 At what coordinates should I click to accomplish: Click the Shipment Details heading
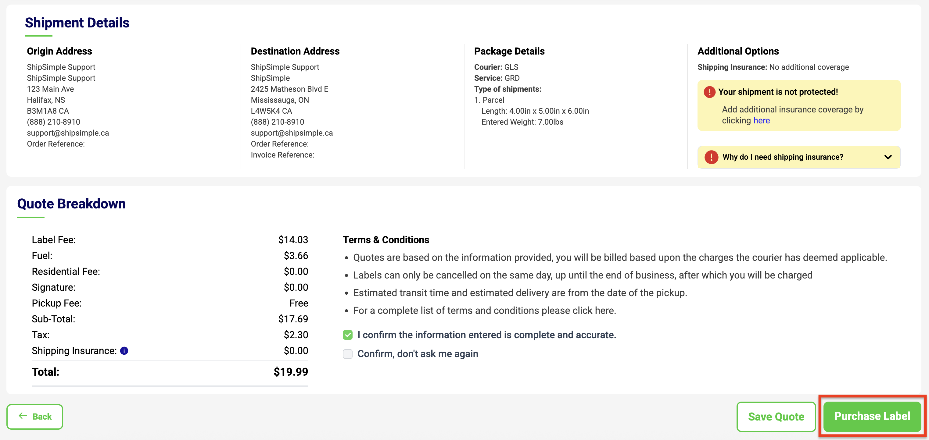point(77,23)
